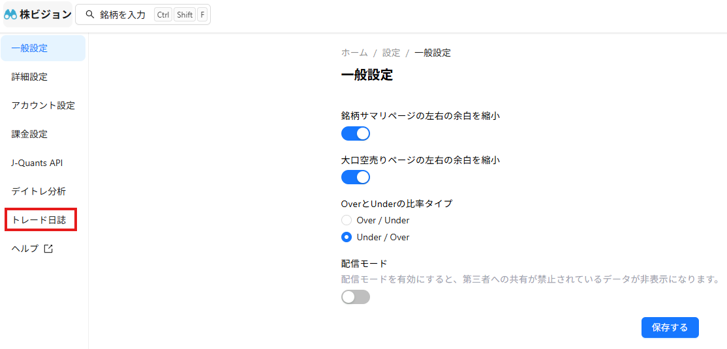Select the Over / Under radio option

(x=347, y=220)
